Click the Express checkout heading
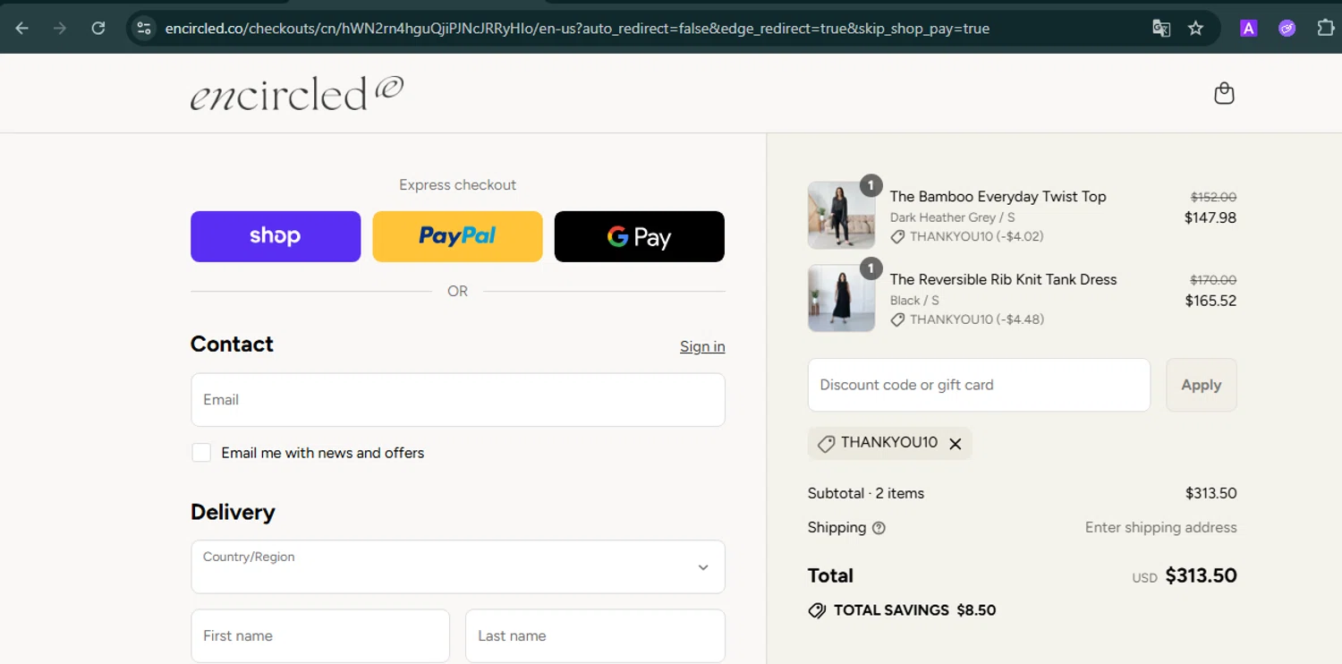1342x664 pixels. 457,185
